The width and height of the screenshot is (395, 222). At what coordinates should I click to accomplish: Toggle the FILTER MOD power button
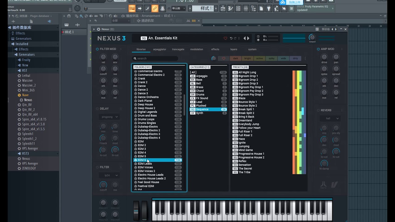tap(97, 49)
